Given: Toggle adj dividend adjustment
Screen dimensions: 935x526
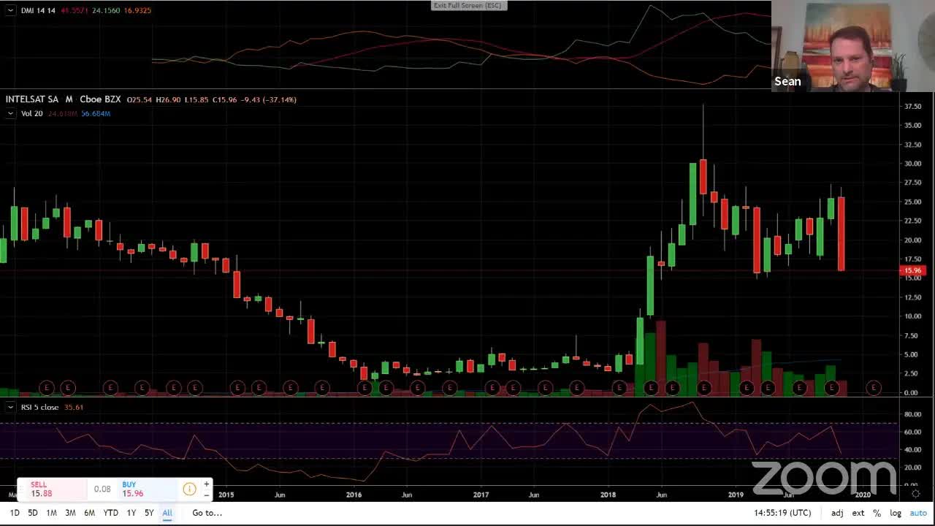Looking at the screenshot, I should click(837, 513).
